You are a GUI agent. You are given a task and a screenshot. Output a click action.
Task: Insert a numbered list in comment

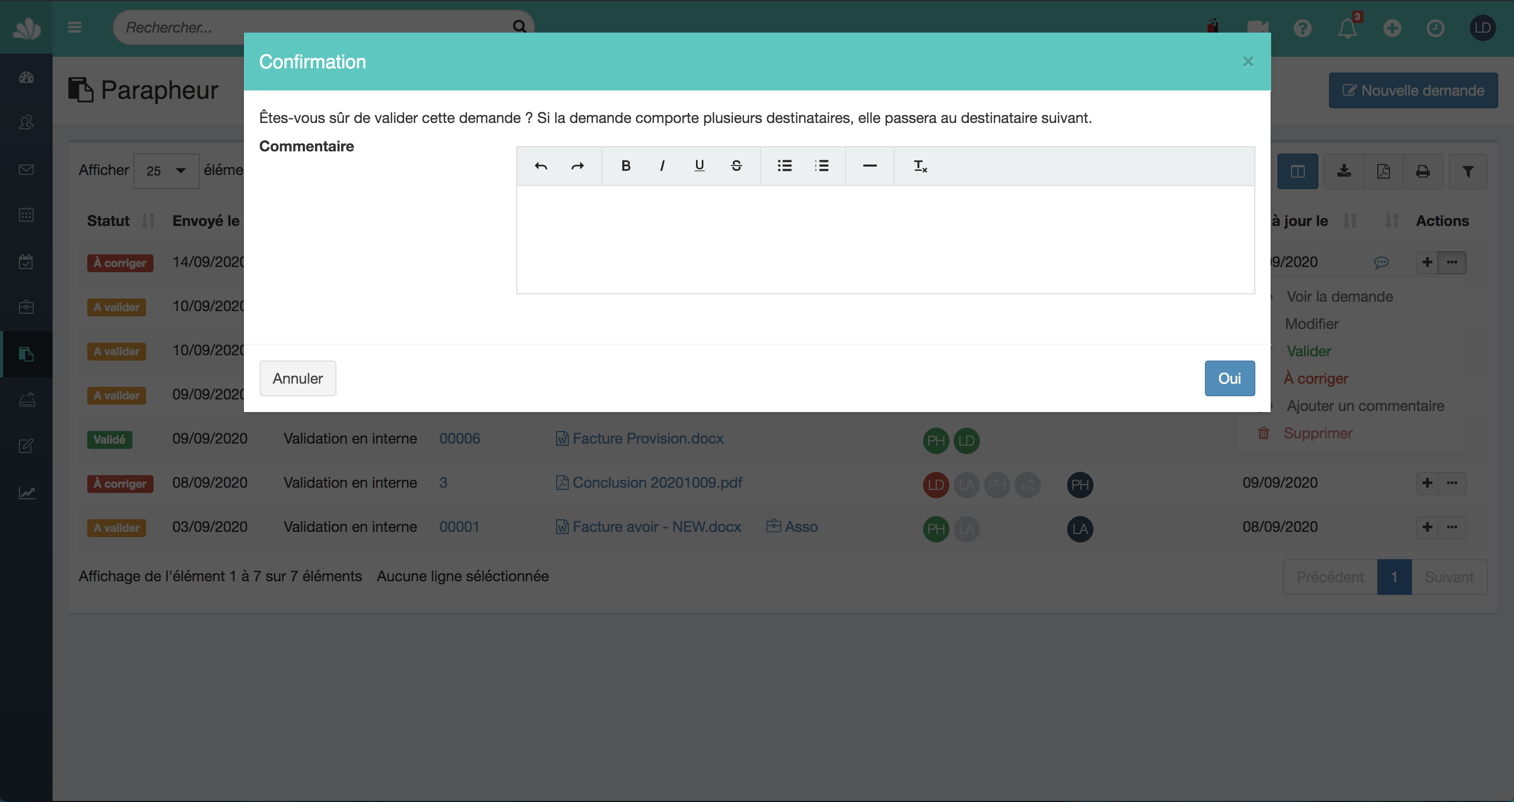click(822, 166)
